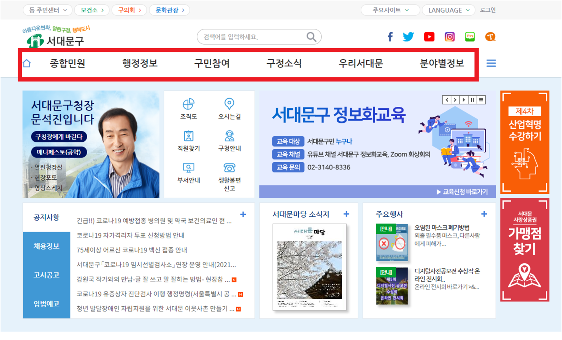Open the 생활불편 신고 telephone icon
Viewport: 562px width, 340px height.
pyautogui.click(x=229, y=168)
